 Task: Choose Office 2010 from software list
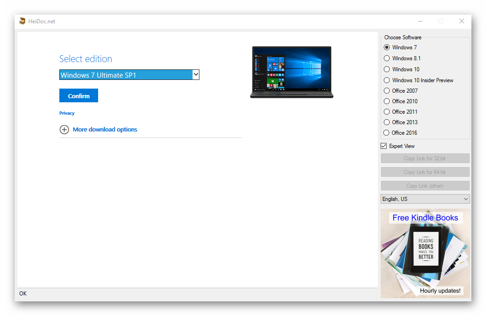coord(387,101)
